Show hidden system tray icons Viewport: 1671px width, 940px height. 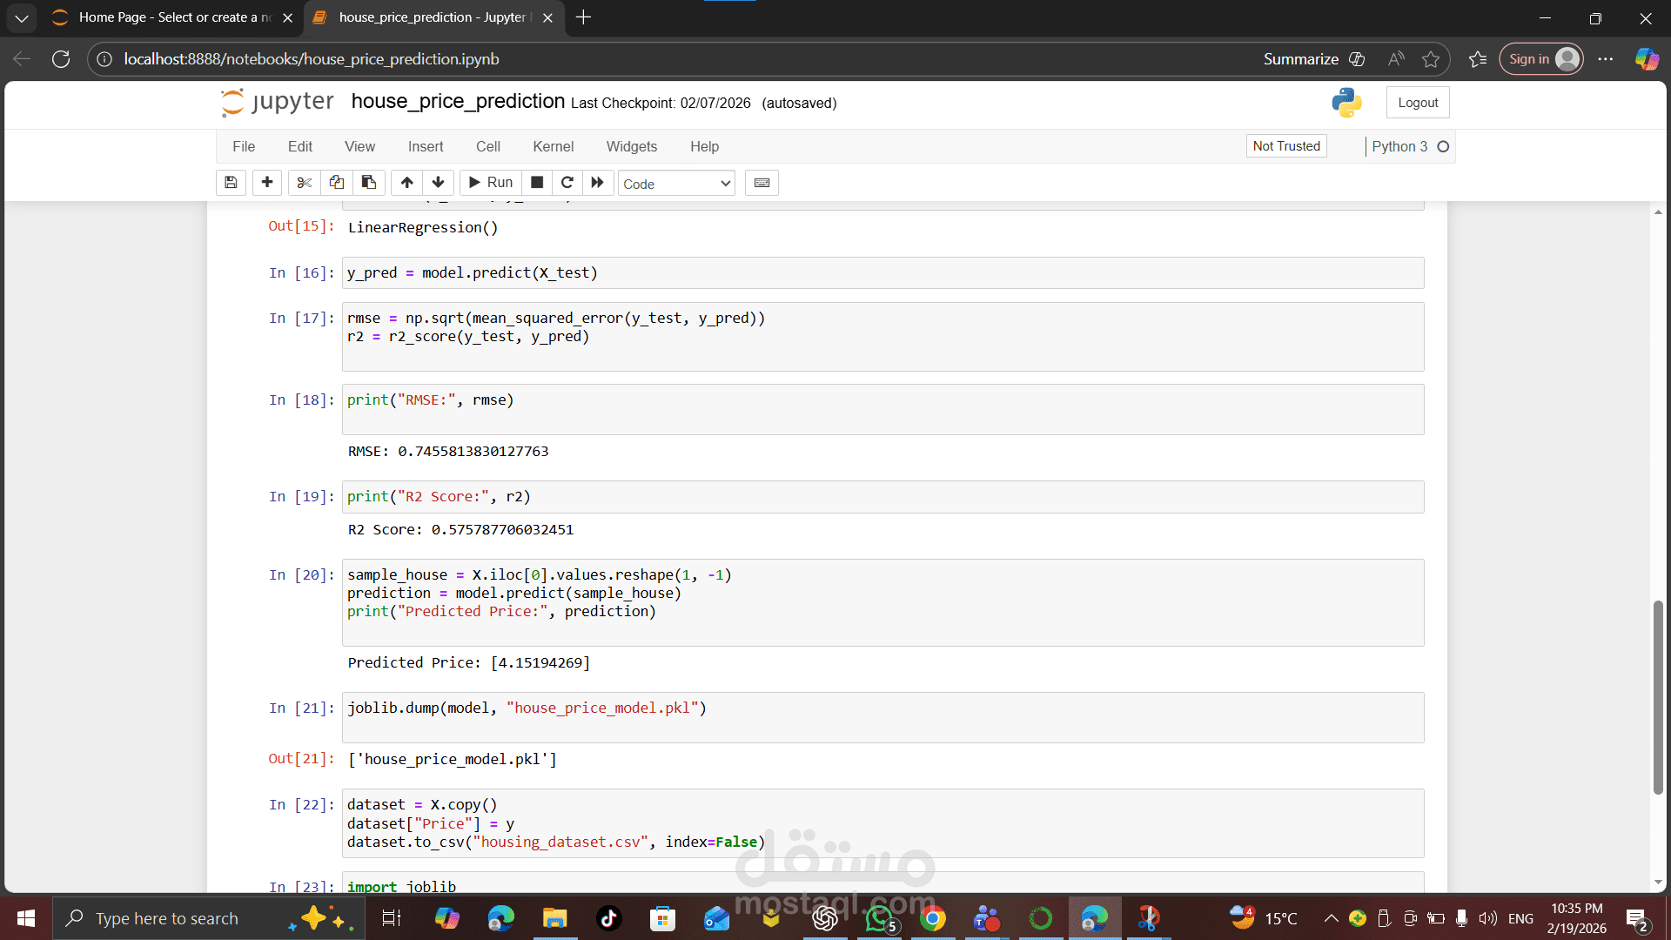click(1331, 918)
